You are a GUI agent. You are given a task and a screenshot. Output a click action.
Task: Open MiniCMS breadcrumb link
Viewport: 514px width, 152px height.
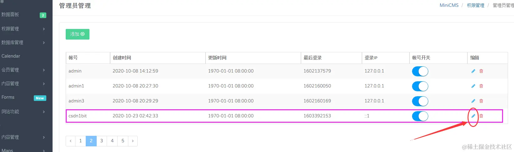(449, 5)
